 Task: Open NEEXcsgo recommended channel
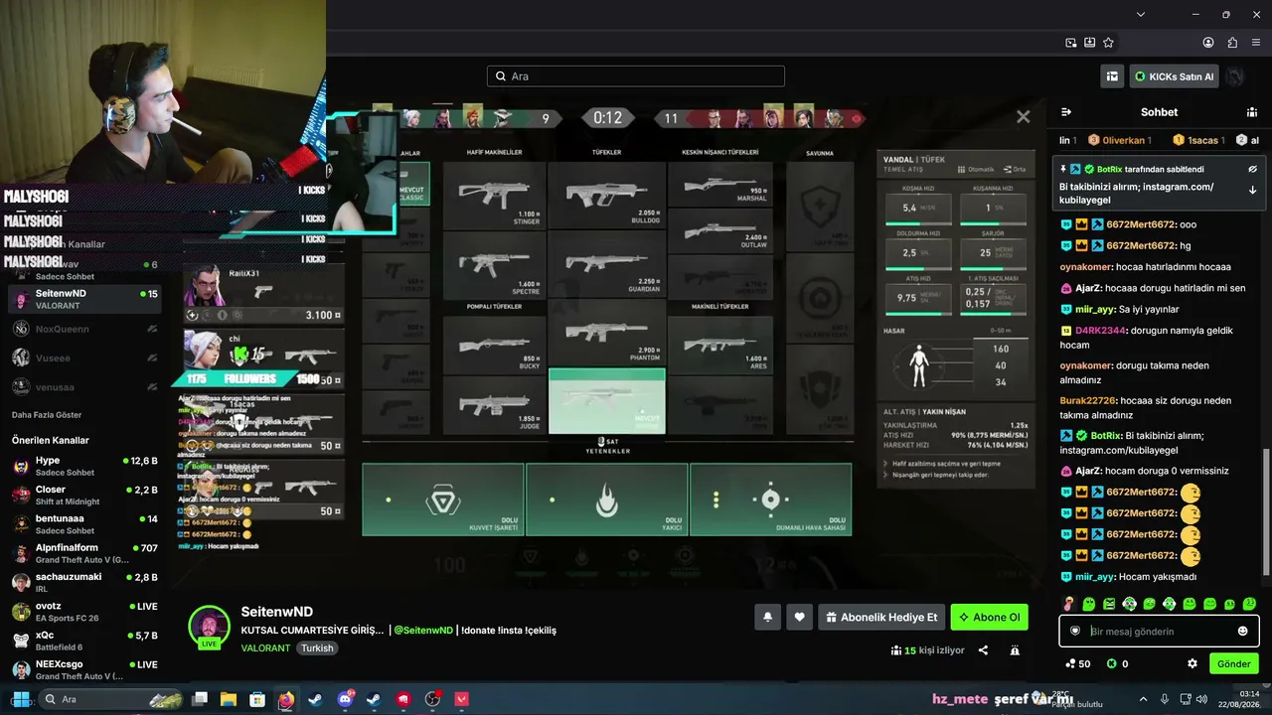click(x=83, y=669)
